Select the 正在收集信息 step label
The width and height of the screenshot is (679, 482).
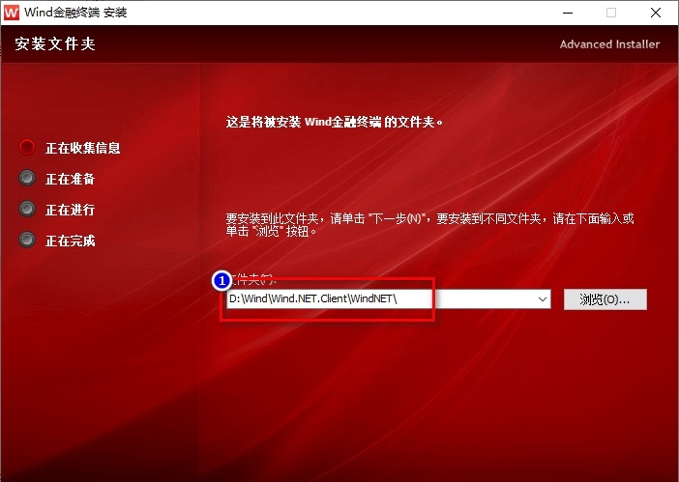(83, 148)
